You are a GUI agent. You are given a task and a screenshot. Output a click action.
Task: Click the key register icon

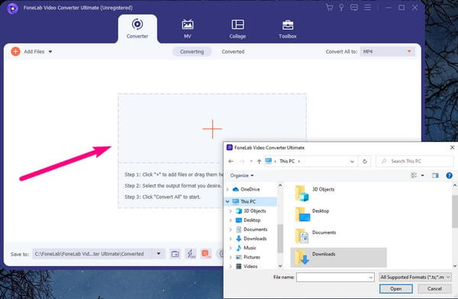point(341,8)
